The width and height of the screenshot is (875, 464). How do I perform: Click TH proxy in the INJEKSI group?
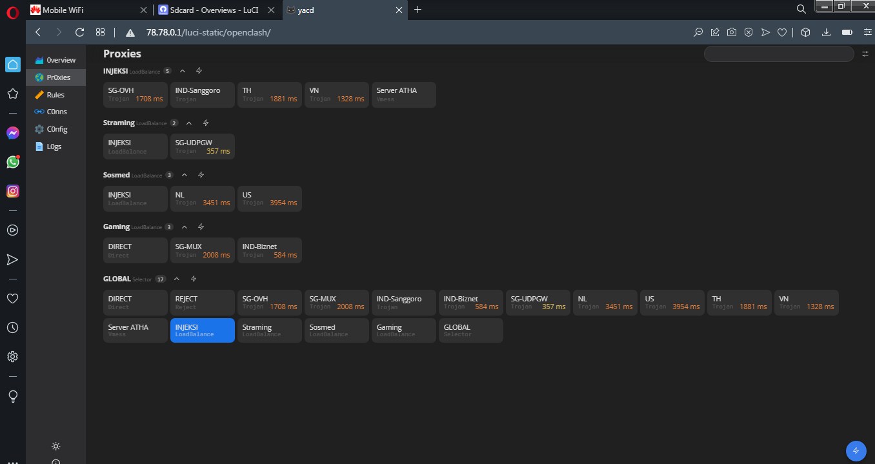[x=270, y=94]
